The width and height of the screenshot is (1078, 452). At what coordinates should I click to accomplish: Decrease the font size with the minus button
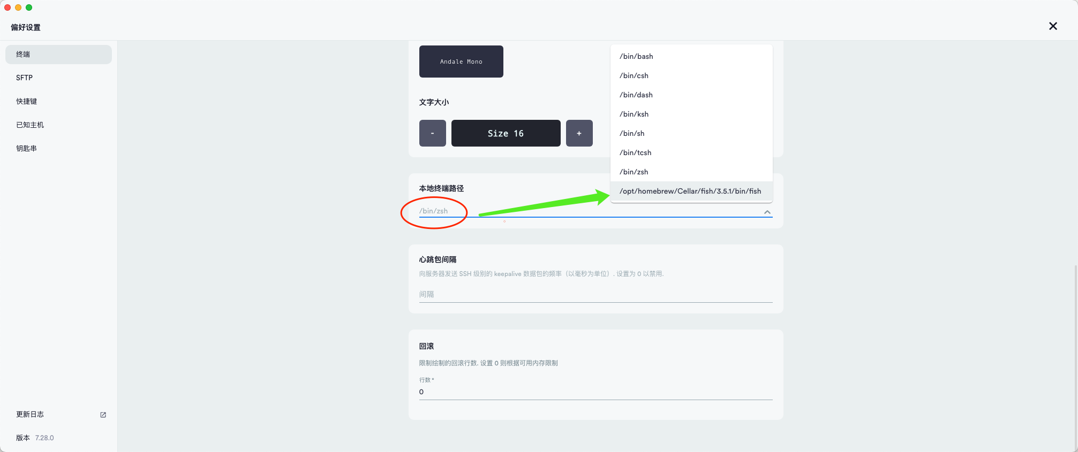tap(433, 133)
